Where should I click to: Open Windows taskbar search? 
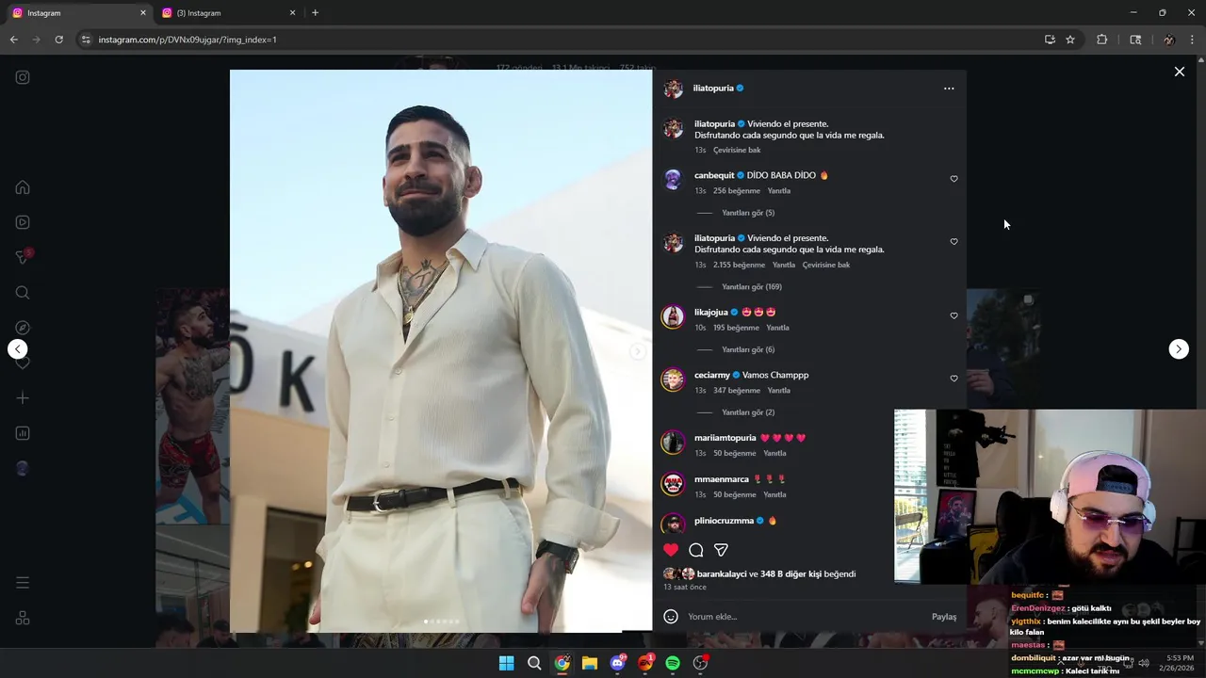(534, 663)
